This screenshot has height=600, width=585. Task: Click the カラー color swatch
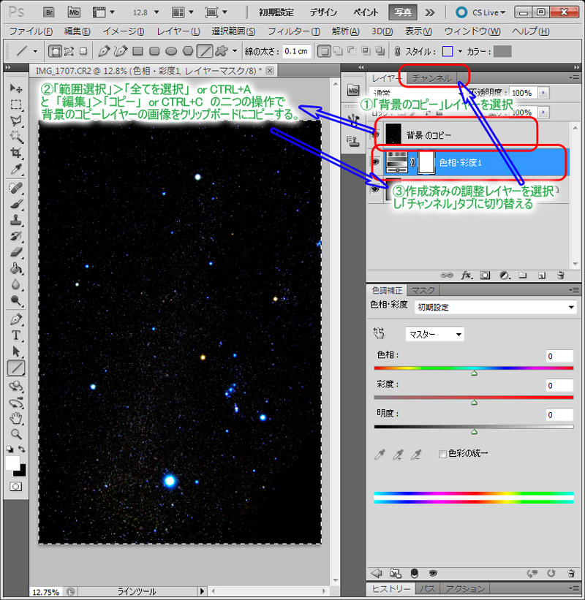coord(502,51)
